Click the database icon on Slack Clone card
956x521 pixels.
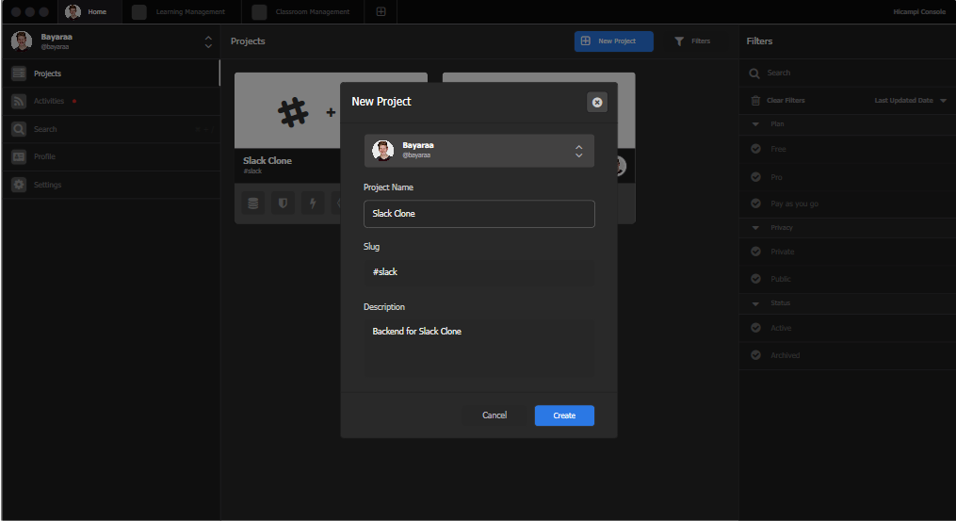[x=252, y=204]
